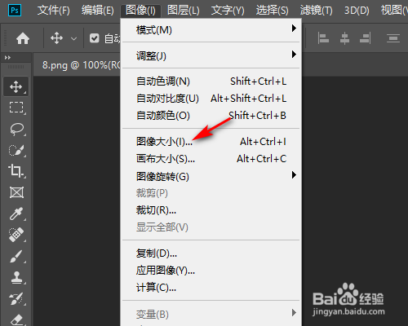Select the Crop tool

click(16, 171)
